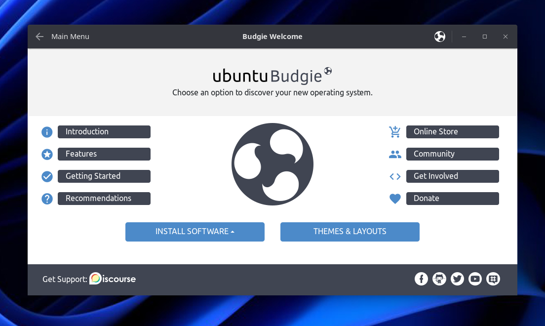Select the Getting Started option
This screenshot has height=326, width=545.
pos(104,176)
